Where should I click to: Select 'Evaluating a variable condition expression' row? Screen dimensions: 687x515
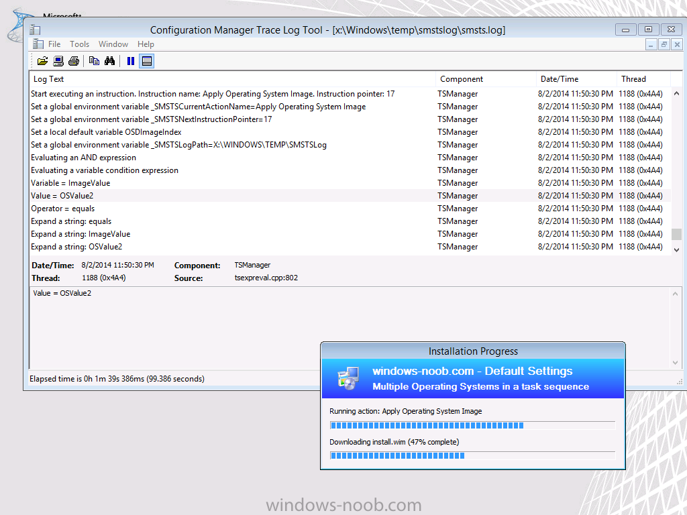coord(350,170)
